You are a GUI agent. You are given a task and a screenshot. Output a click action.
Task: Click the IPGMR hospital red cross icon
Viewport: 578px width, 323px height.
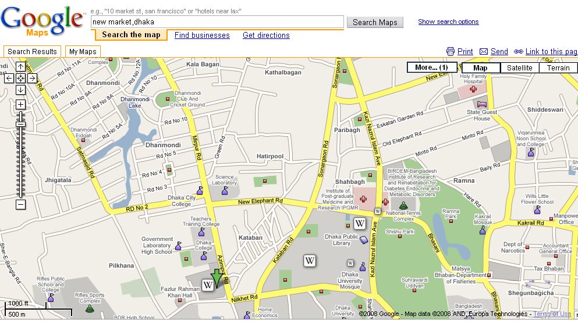pyautogui.click(x=363, y=199)
